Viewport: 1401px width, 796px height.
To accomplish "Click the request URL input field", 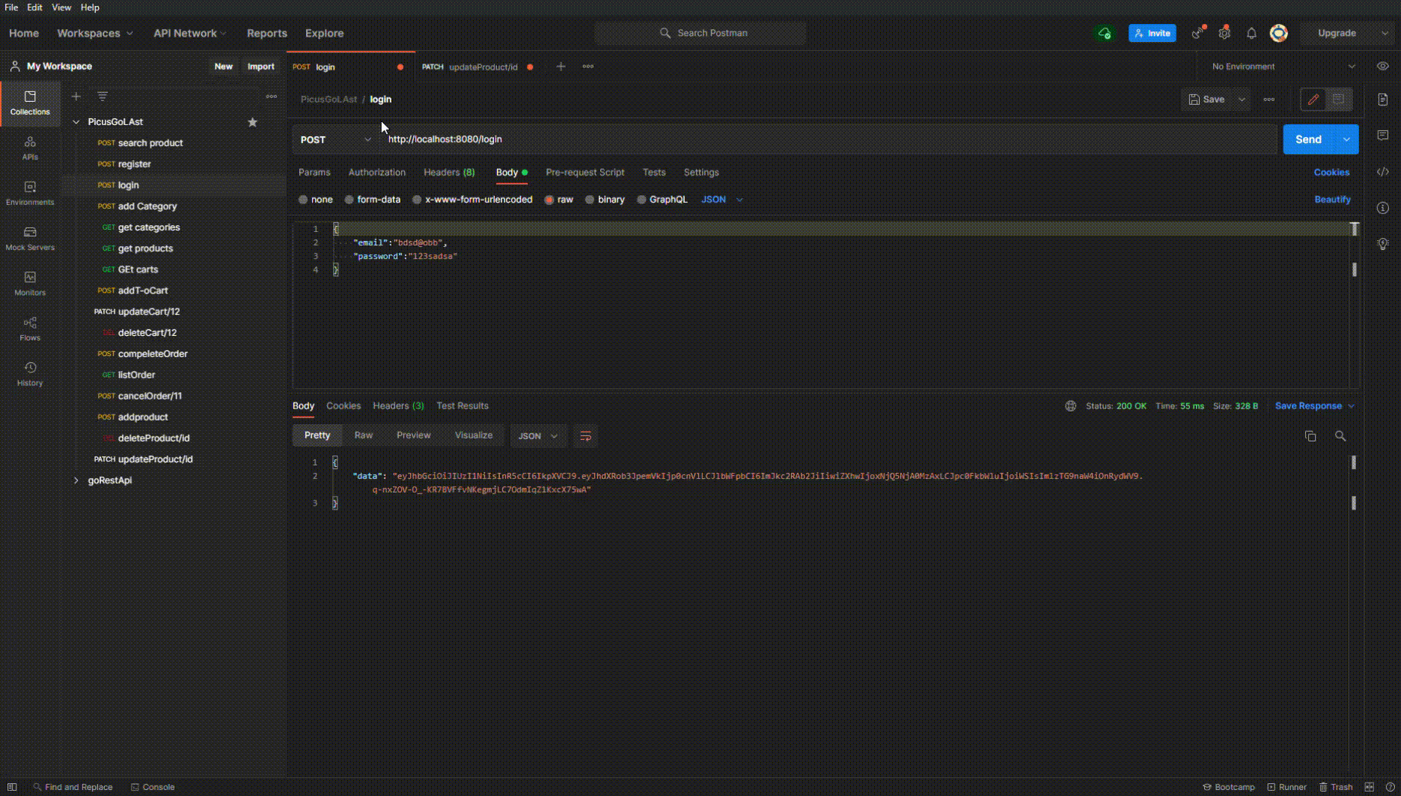I will tap(828, 139).
